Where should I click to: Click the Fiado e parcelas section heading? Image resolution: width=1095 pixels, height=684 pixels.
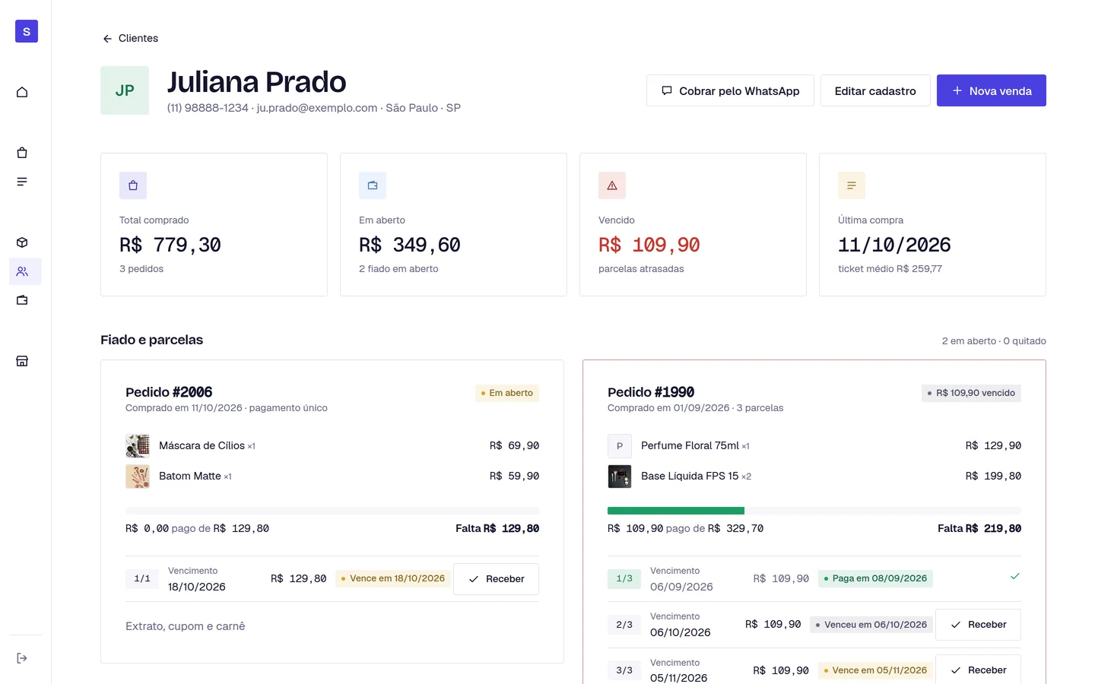coord(152,340)
